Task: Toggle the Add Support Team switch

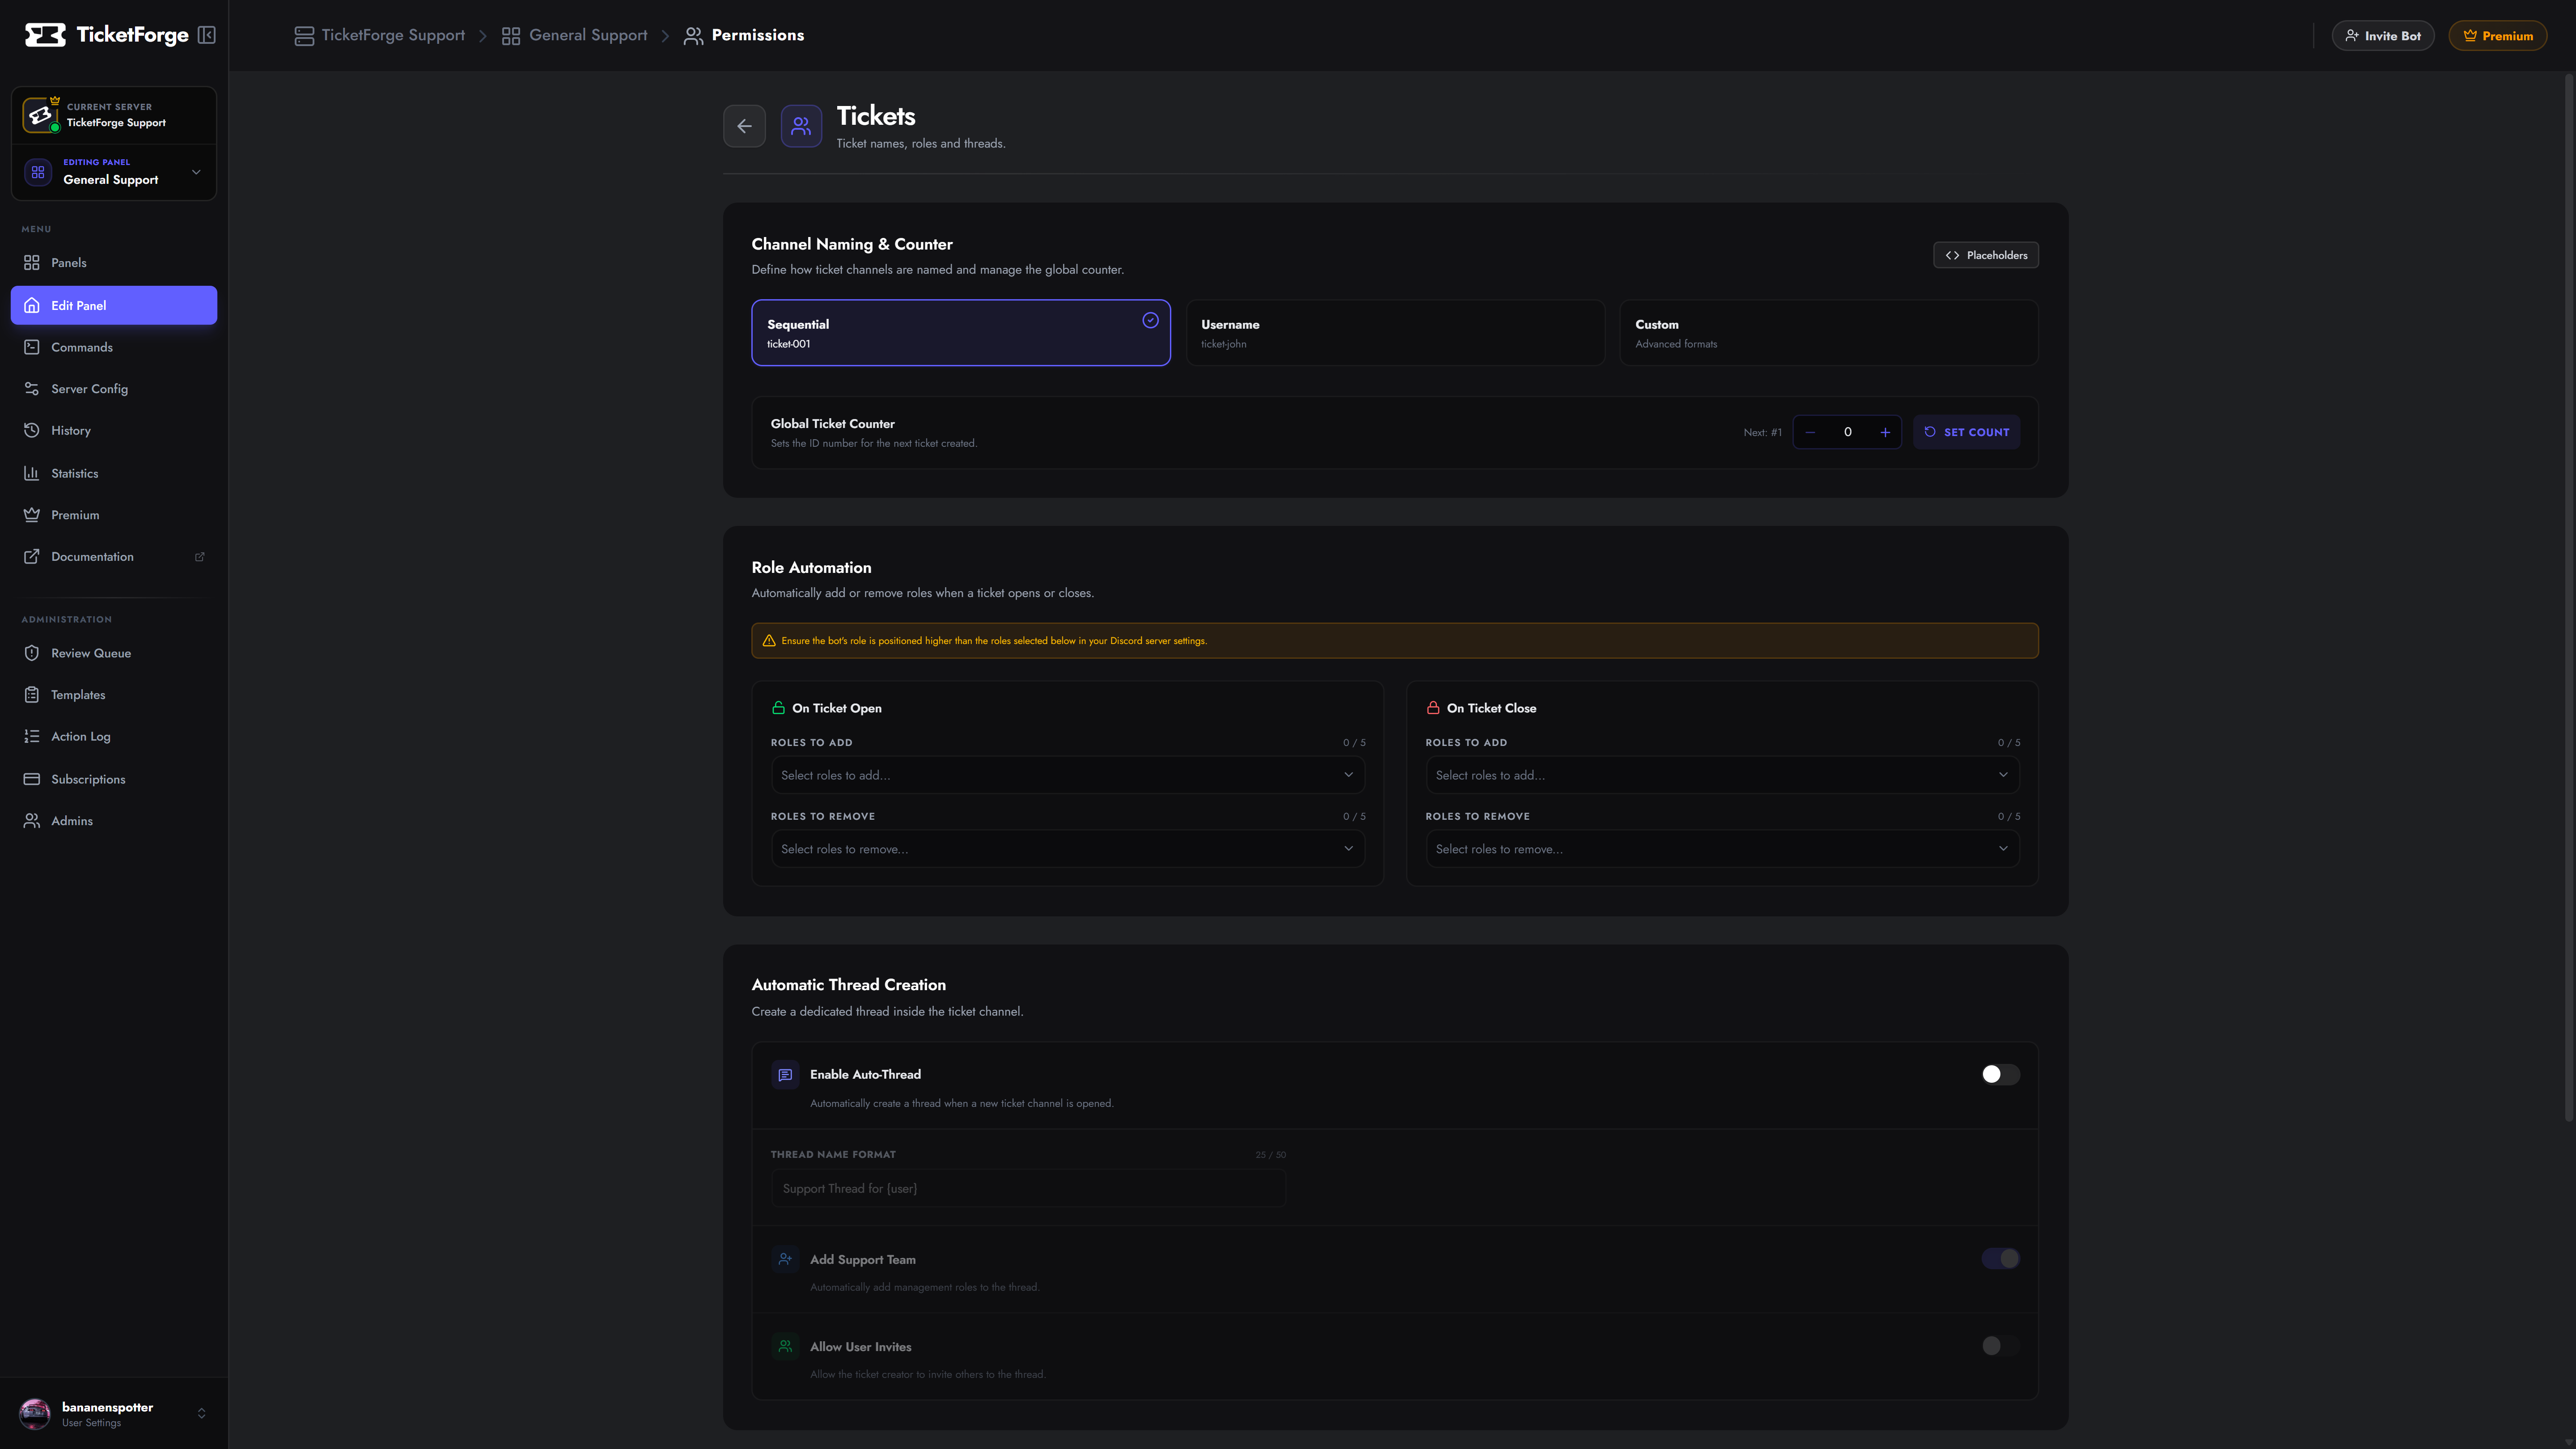Action: coord(2000,1259)
